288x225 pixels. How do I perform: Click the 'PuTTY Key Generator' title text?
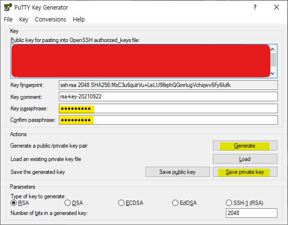[x=41, y=8]
